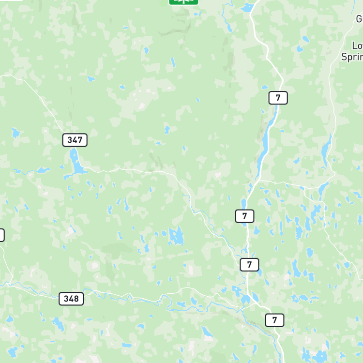This screenshot has height=363, width=363.
Task: Click the cut-off 'G' place label
Action: [x=360, y=19]
